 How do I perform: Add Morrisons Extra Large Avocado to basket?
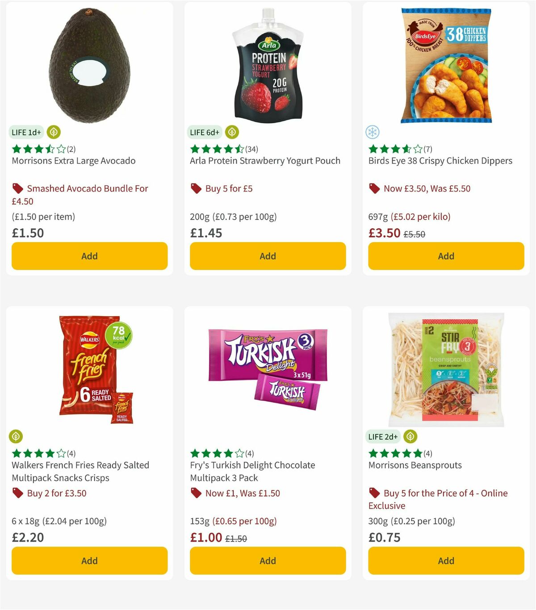[x=89, y=256]
